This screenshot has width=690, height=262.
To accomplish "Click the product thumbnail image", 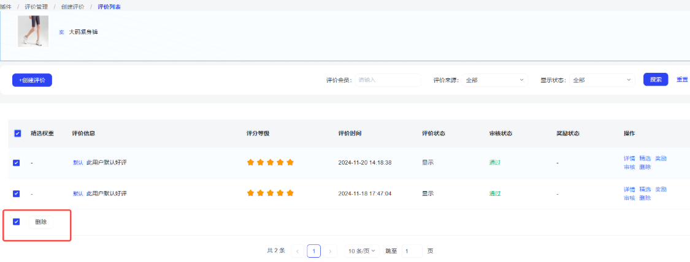I will (x=33, y=31).
